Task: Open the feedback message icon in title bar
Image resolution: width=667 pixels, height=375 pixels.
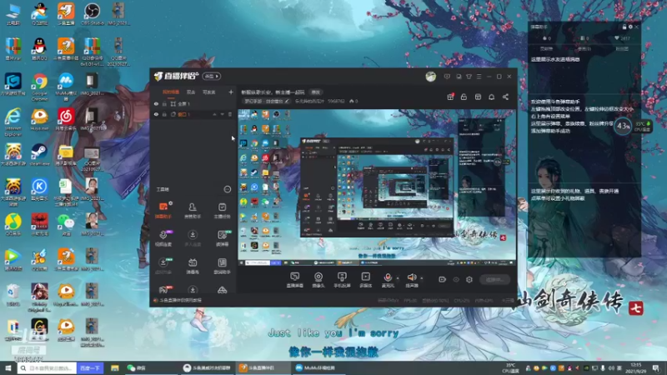Action: 447,77
